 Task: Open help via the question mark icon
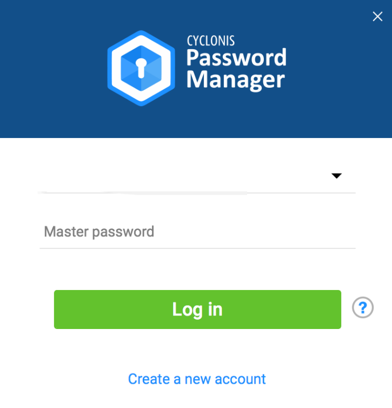point(363,308)
